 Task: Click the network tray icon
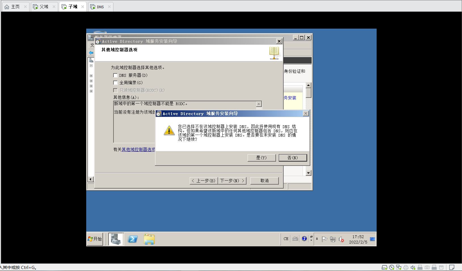[x=333, y=239]
